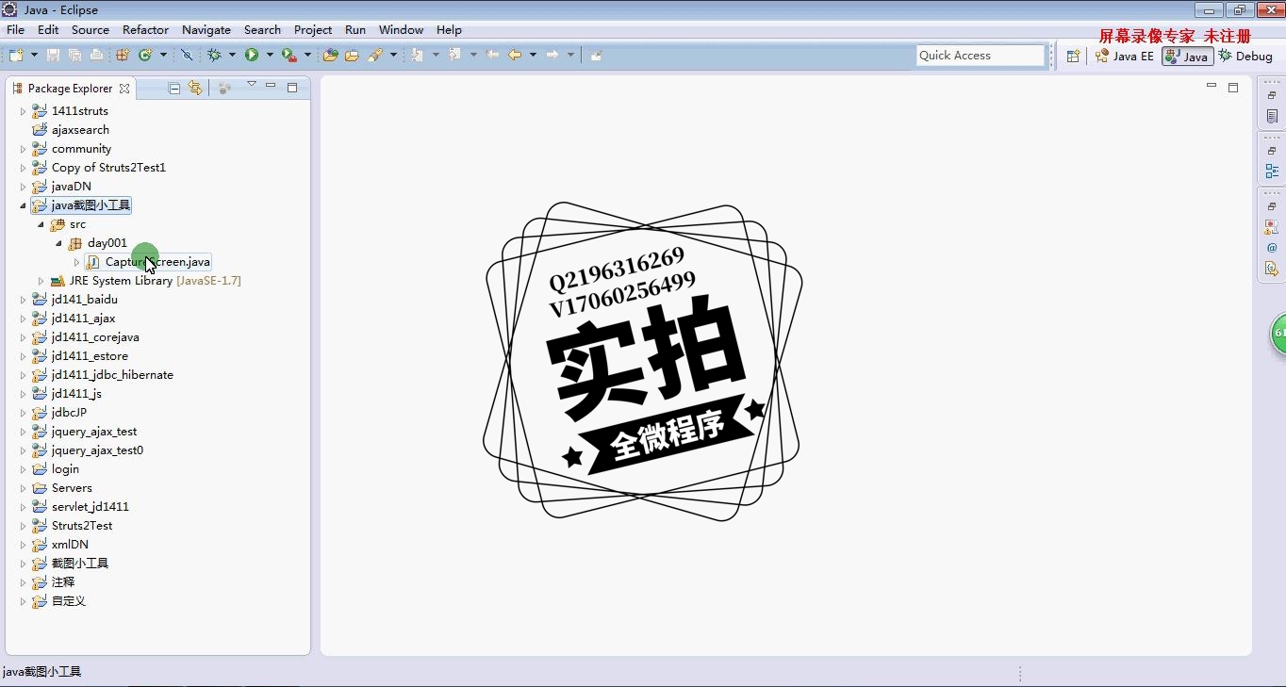Click the Run Last Tool icon
1286x687 pixels.
289,55
